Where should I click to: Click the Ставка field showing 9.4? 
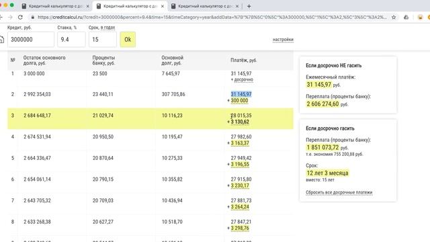71,40
